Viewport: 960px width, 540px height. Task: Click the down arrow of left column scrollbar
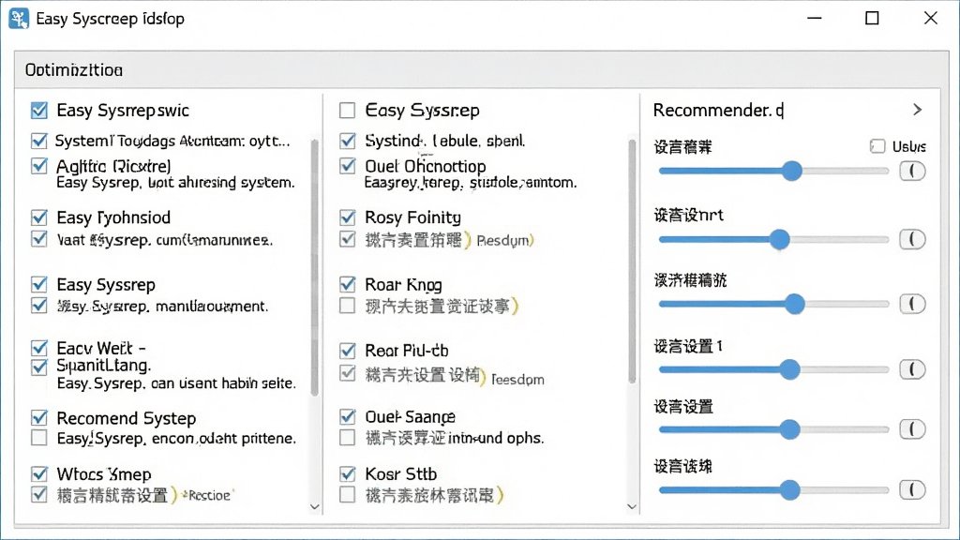[x=315, y=507]
